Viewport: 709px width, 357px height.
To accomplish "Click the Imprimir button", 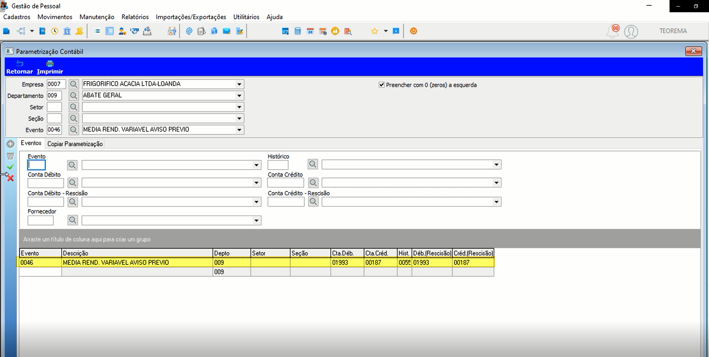I will click(50, 67).
